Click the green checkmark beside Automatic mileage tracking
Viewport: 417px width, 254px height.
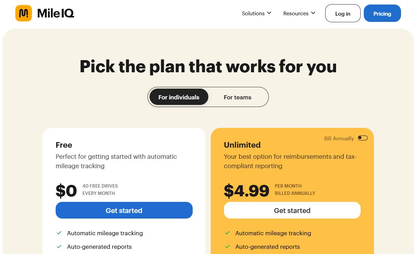pos(59,233)
